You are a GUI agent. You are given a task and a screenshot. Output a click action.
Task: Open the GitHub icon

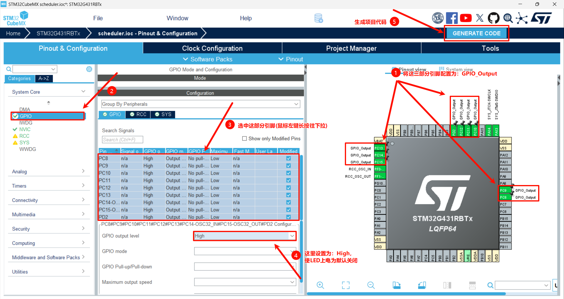pyautogui.click(x=493, y=18)
